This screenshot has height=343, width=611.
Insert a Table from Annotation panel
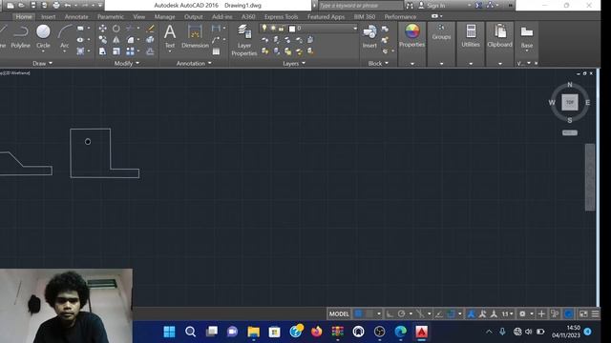coord(216,51)
